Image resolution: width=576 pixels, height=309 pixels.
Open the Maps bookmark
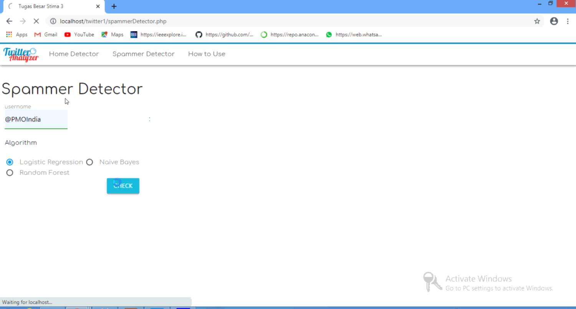[x=112, y=35]
